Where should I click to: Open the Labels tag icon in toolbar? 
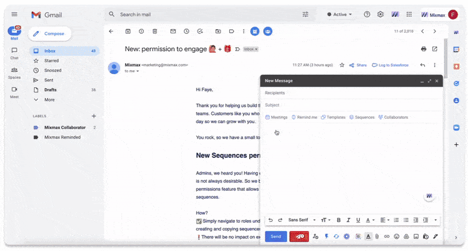pos(231,31)
